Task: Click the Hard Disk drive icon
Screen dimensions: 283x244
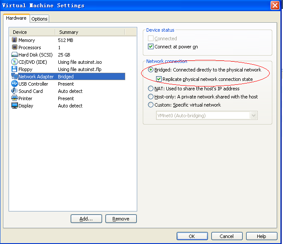Action: click(x=15, y=54)
